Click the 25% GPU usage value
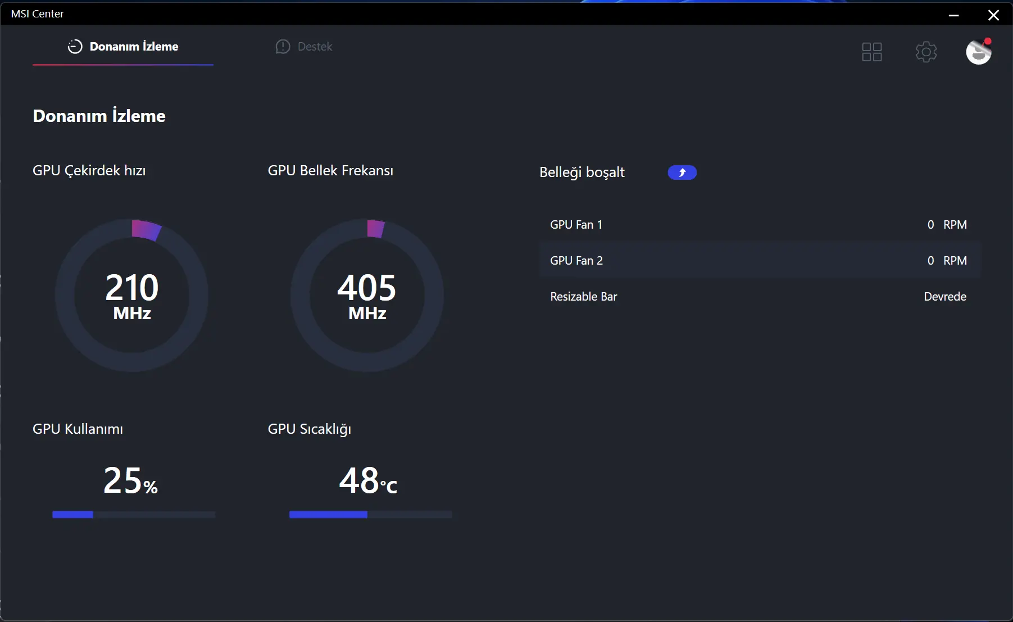 (130, 481)
